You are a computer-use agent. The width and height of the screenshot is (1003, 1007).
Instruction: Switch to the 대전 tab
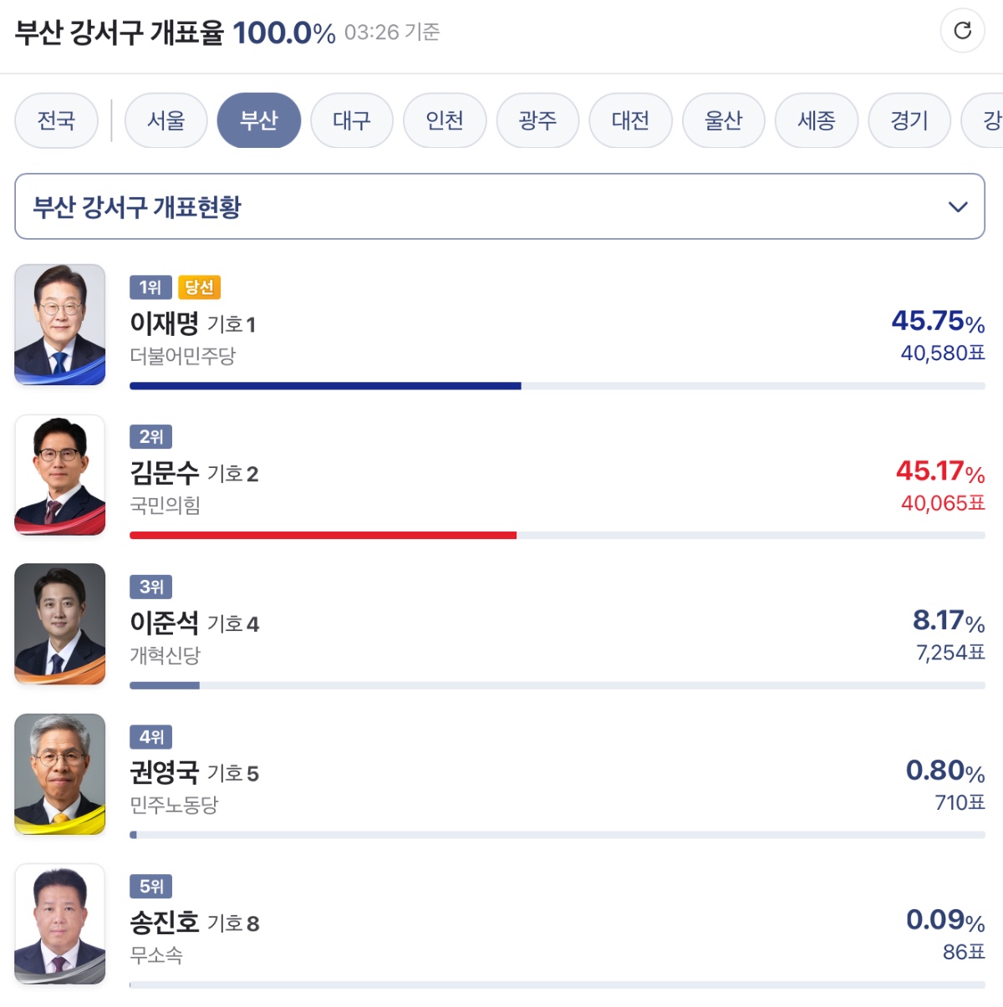tap(630, 120)
